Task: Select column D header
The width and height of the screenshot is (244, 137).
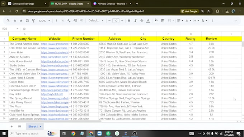Action: coord(114,34)
